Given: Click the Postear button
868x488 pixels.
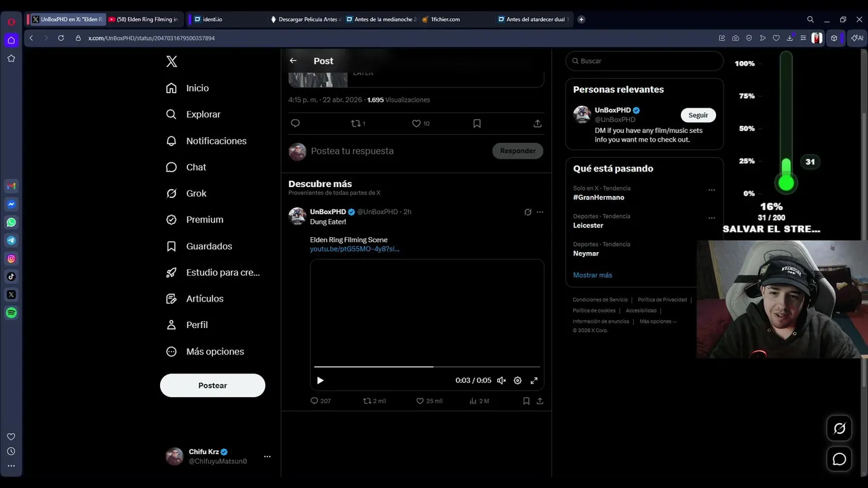Looking at the screenshot, I should pos(212,385).
